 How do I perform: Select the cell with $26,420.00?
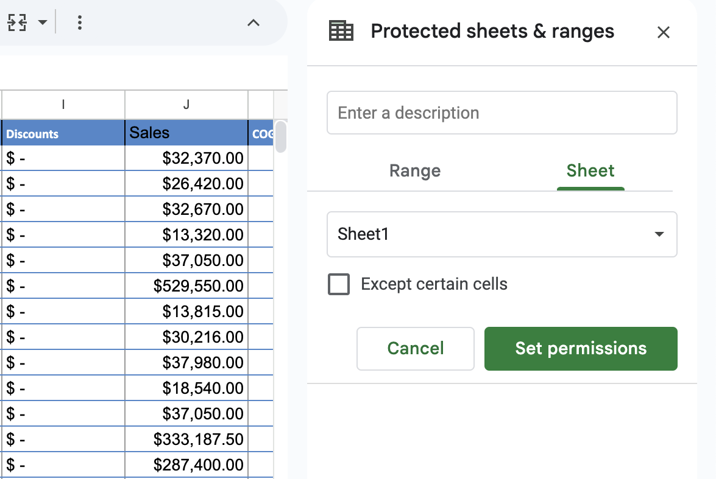186,184
